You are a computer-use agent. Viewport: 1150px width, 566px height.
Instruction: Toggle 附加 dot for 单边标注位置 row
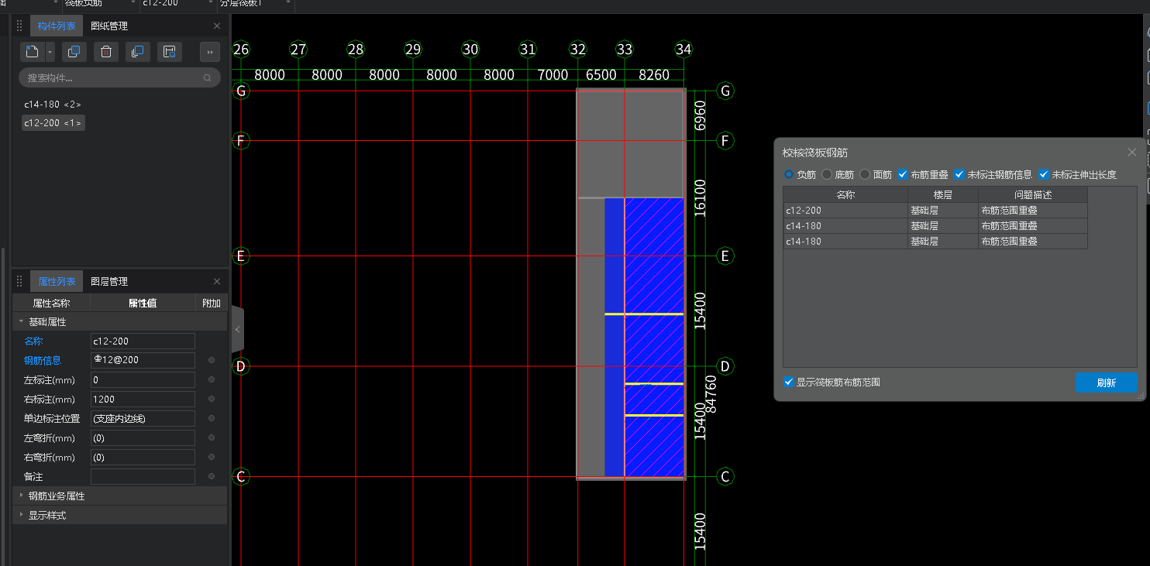(212, 418)
